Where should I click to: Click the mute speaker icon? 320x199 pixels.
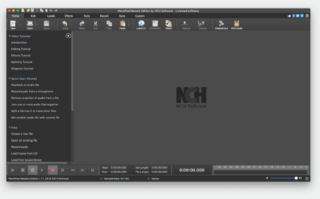267,178
